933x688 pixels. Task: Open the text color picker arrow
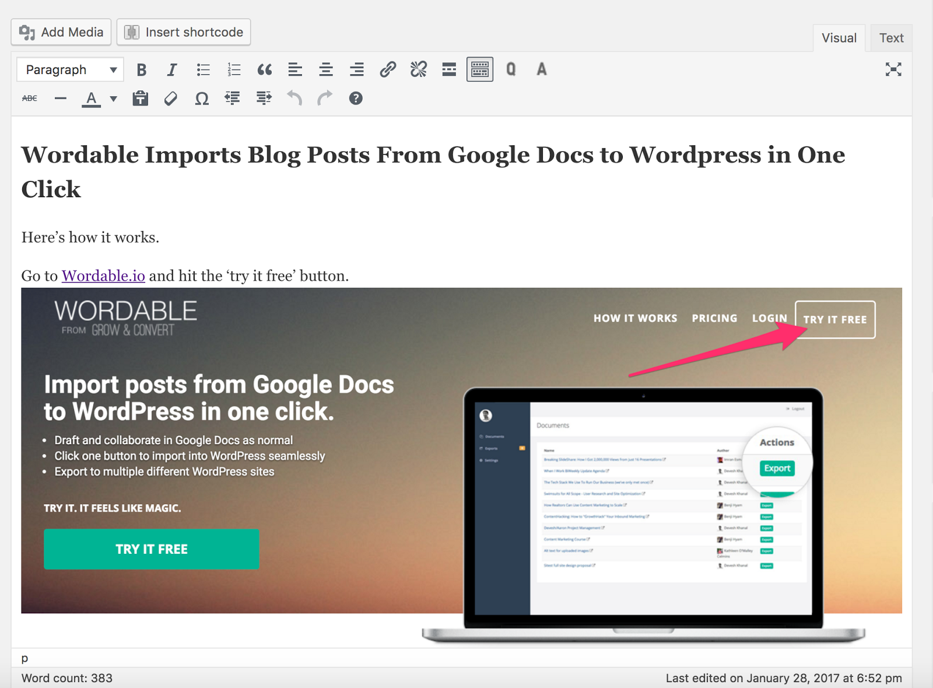113,99
